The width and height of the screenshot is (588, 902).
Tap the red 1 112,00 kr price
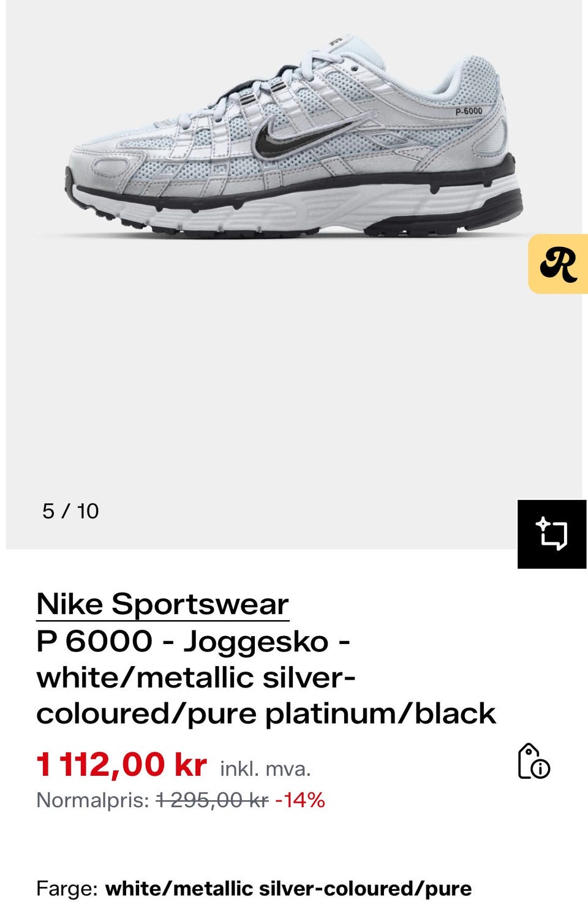[121, 764]
